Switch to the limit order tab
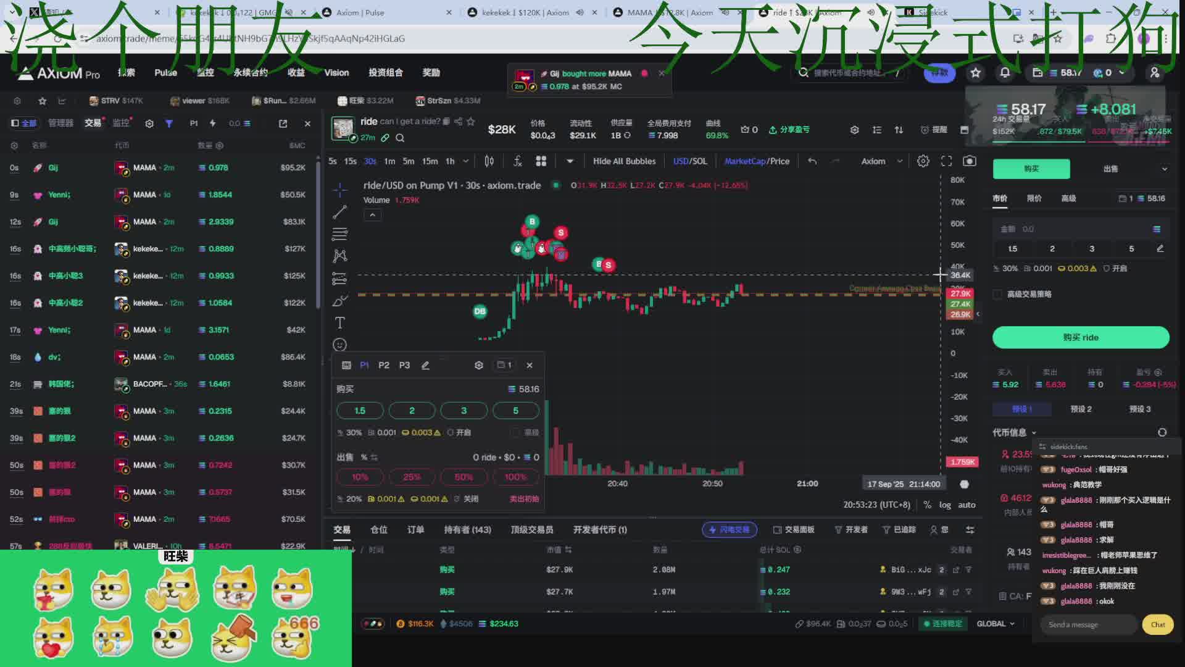Image resolution: width=1185 pixels, height=667 pixels. (x=1034, y=198)
